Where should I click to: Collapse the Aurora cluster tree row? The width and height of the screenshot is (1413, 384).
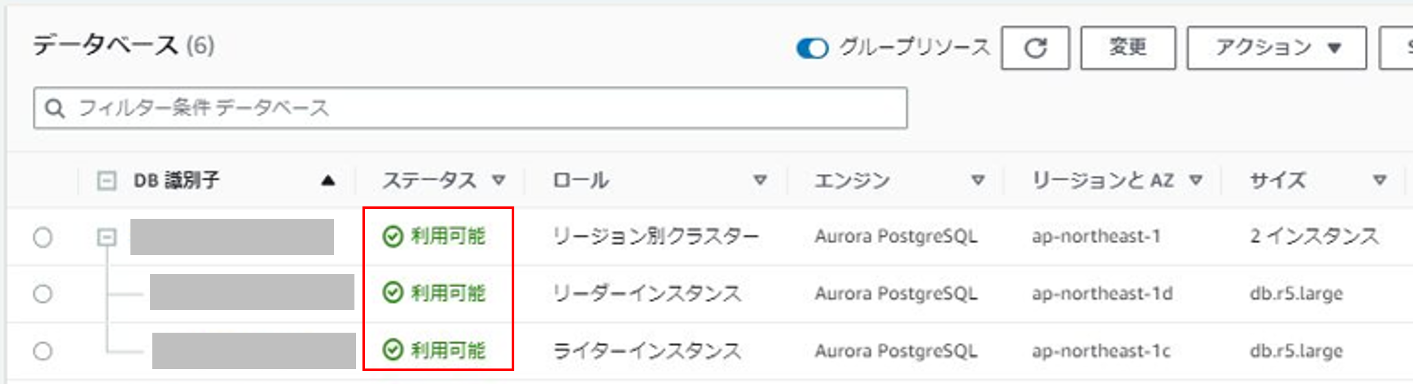[106, 237]
